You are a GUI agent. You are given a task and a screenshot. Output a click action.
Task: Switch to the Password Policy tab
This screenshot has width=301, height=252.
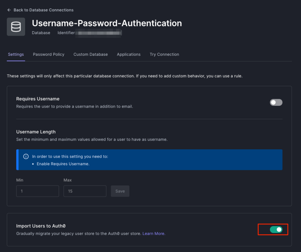48,54
